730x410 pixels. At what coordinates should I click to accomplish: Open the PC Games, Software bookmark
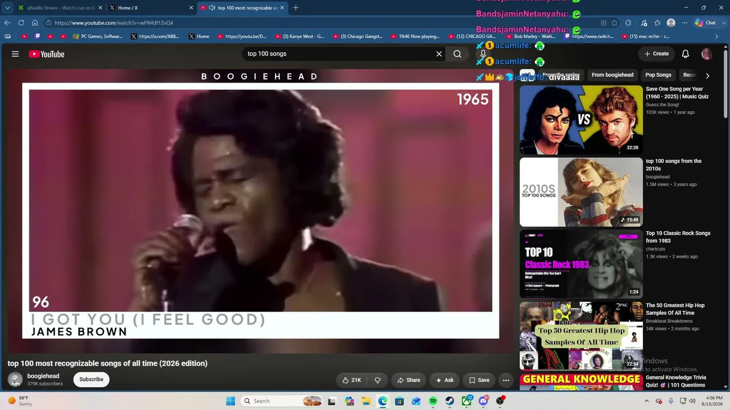point(98,36)
